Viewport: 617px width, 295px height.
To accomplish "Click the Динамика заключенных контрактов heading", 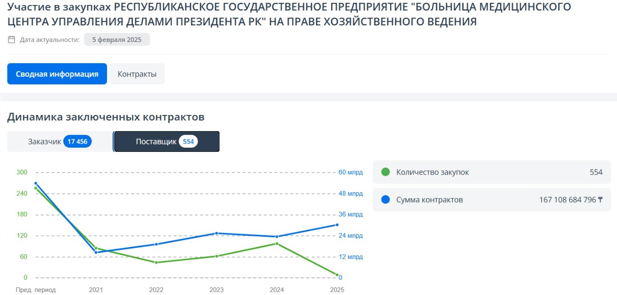I will pos(106,117).
